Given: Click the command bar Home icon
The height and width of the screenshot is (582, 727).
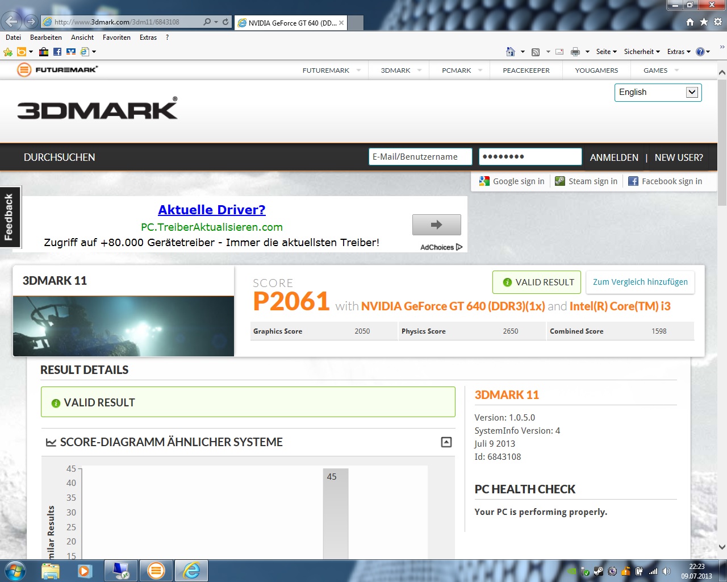Looking at the screenshot, I should coord(511,52).
